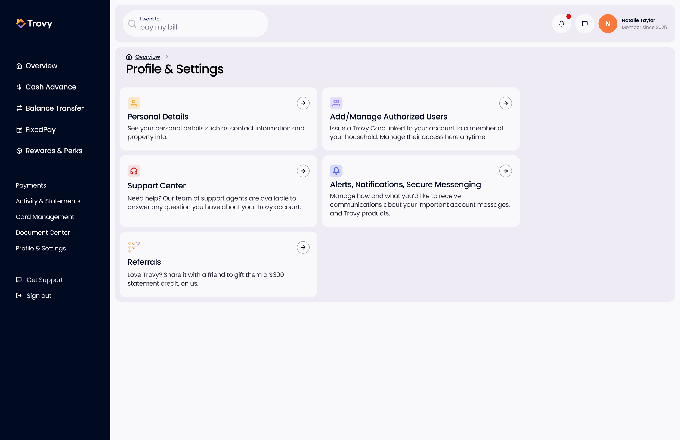The image size is (680, 440).
Task: Click the Authorized Users people icon
Action: click(336, 103)
